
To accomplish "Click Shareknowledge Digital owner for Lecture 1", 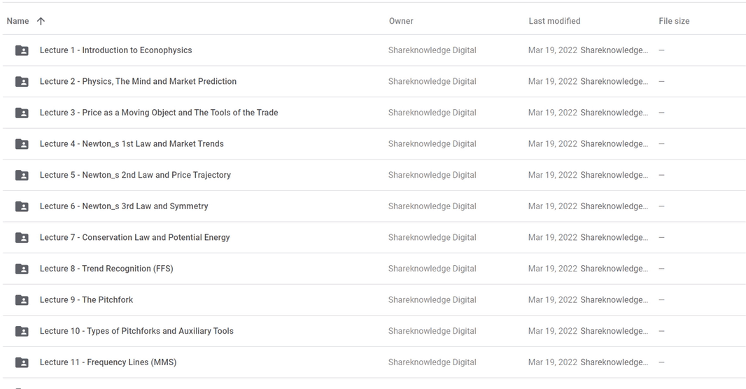I will (x=432, y=50).
